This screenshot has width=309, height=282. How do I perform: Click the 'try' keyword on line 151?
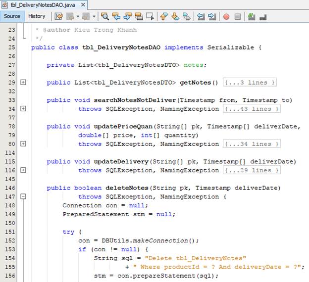(68, 232)
